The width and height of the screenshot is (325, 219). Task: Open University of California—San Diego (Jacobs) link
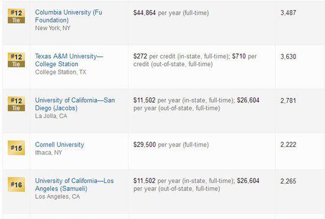pyautogui.click(x=75, y=104)
